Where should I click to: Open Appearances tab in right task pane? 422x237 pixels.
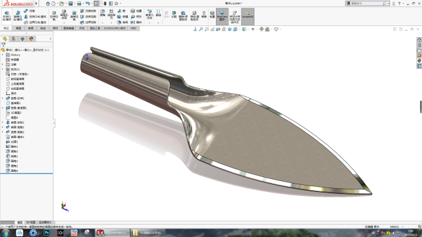click(419, 61)
